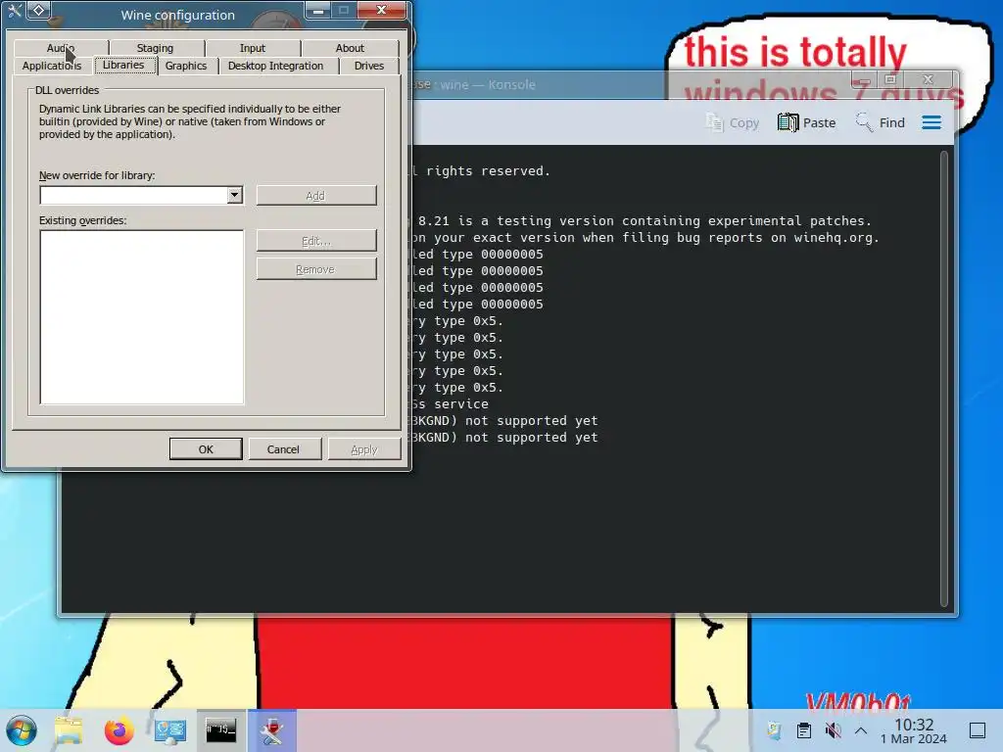This screenshot has height=752, width=1003.
Task: Open Find in the Konsole toolbar
Action: pyautogui.click(x=881, y=122)
